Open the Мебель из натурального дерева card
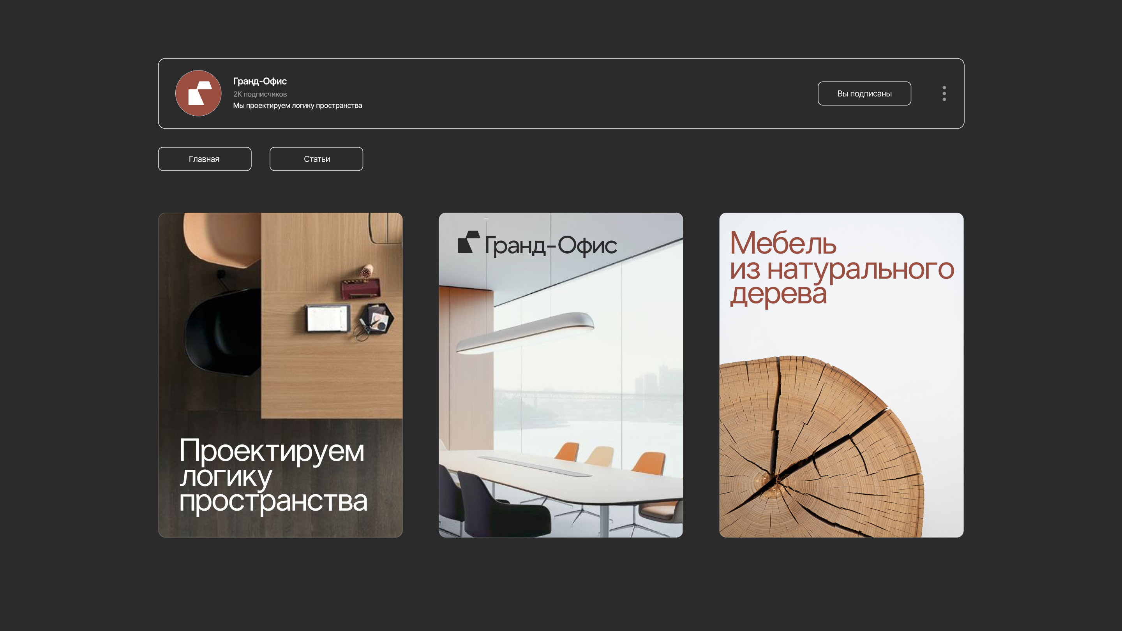 (x=841, y=375)
